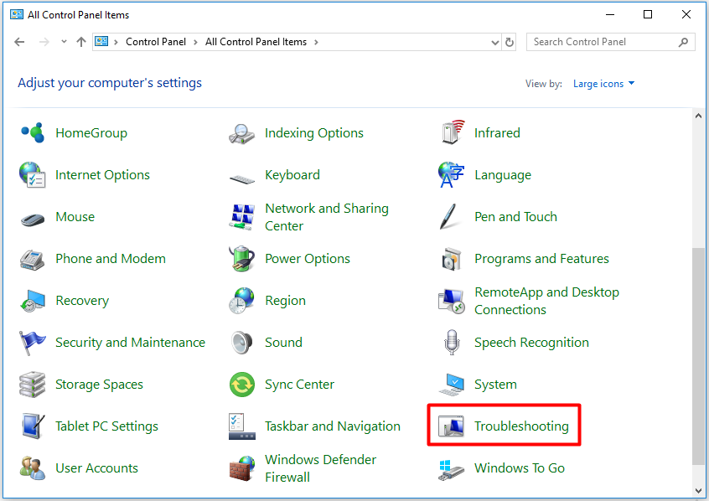709x501 pixels.
Task: Refresh the Control Panel view
Action: pos(510,42)
